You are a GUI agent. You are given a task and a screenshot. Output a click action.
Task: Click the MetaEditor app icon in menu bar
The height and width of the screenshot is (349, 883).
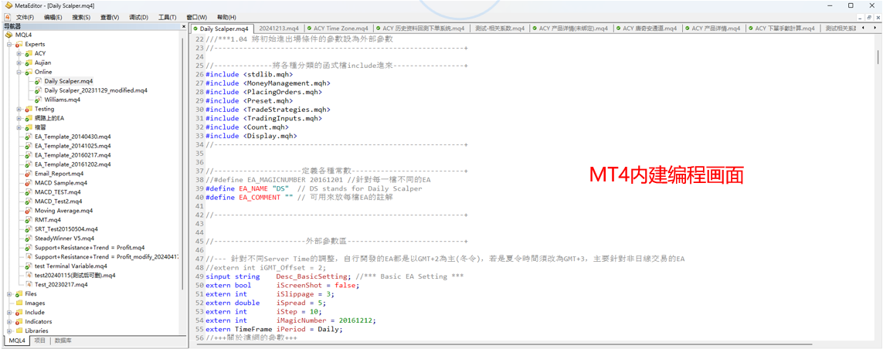tap(8, 17)
